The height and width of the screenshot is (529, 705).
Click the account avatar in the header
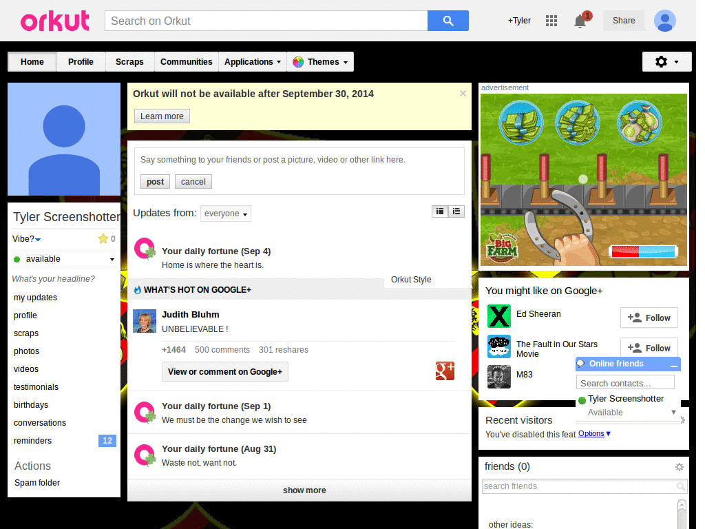[665, 21]
